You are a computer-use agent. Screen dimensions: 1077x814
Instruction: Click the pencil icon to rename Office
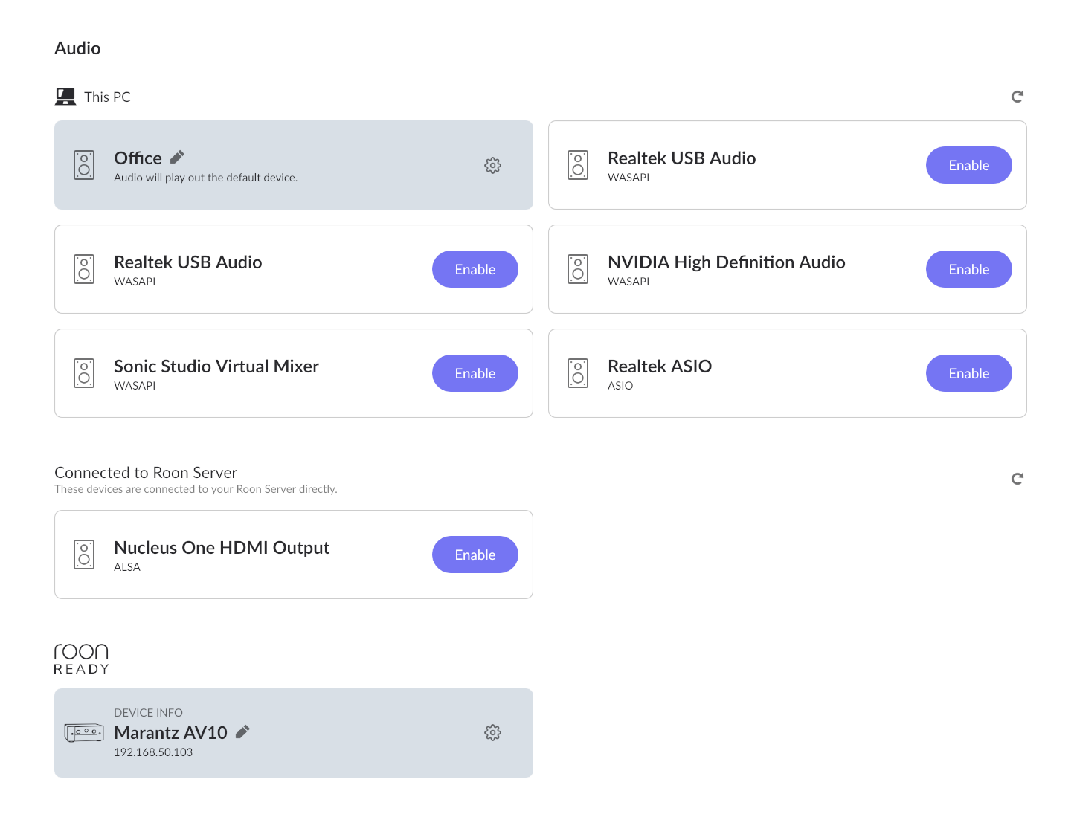(177, 158)
